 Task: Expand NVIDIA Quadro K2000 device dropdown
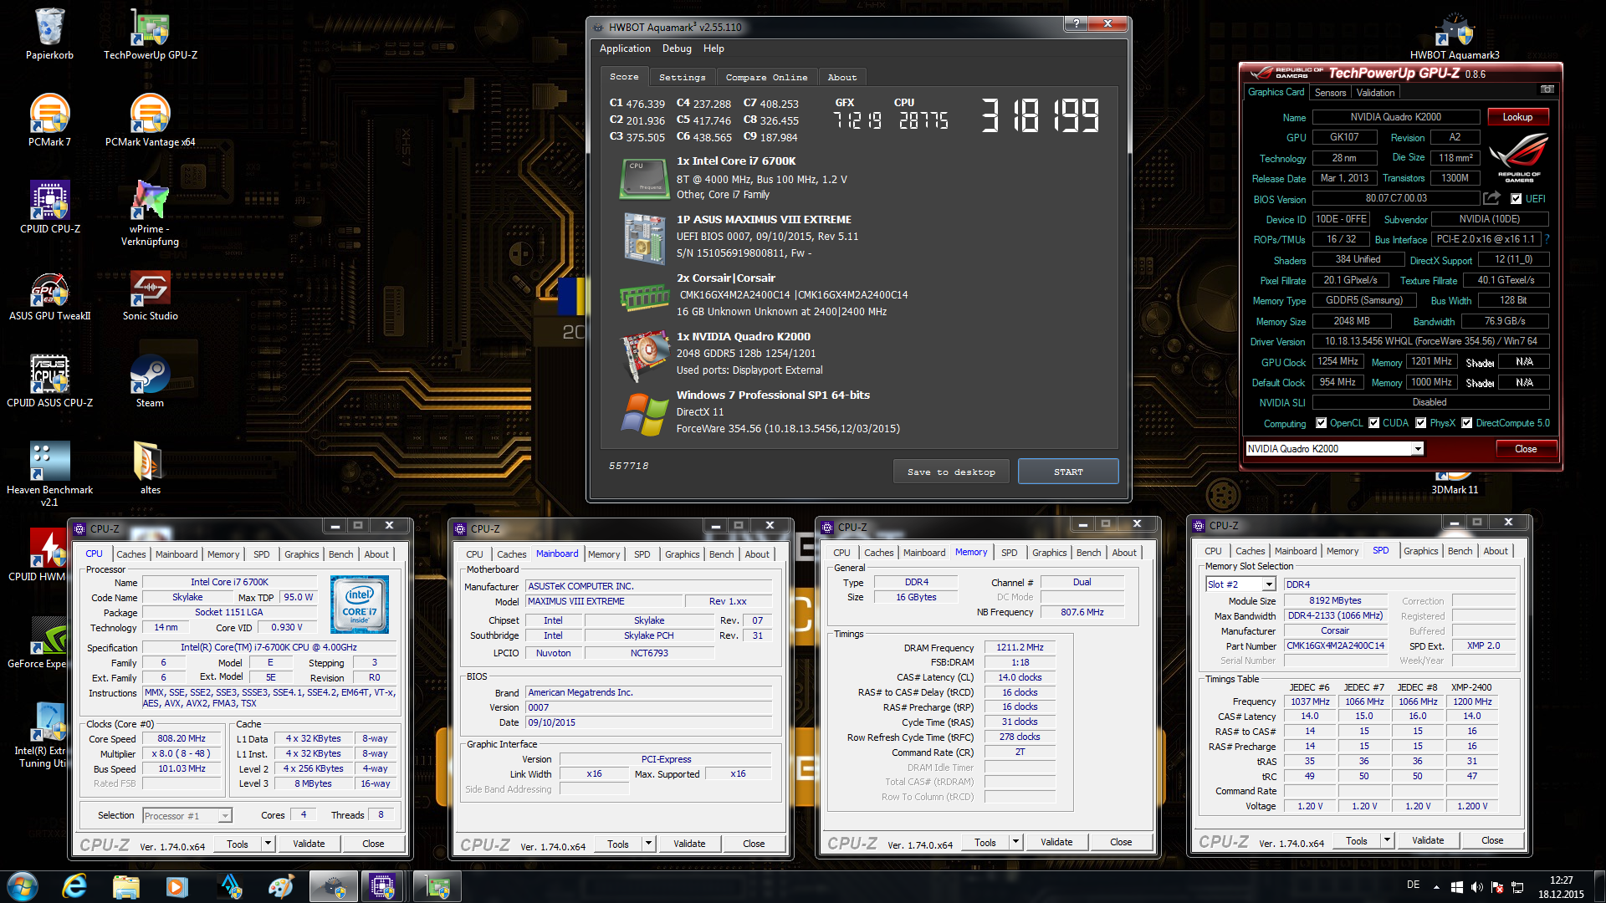pyautogui.click(x=1418, y=449)
